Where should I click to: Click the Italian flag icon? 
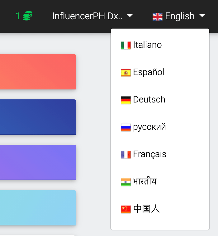(x=126, y=45)
